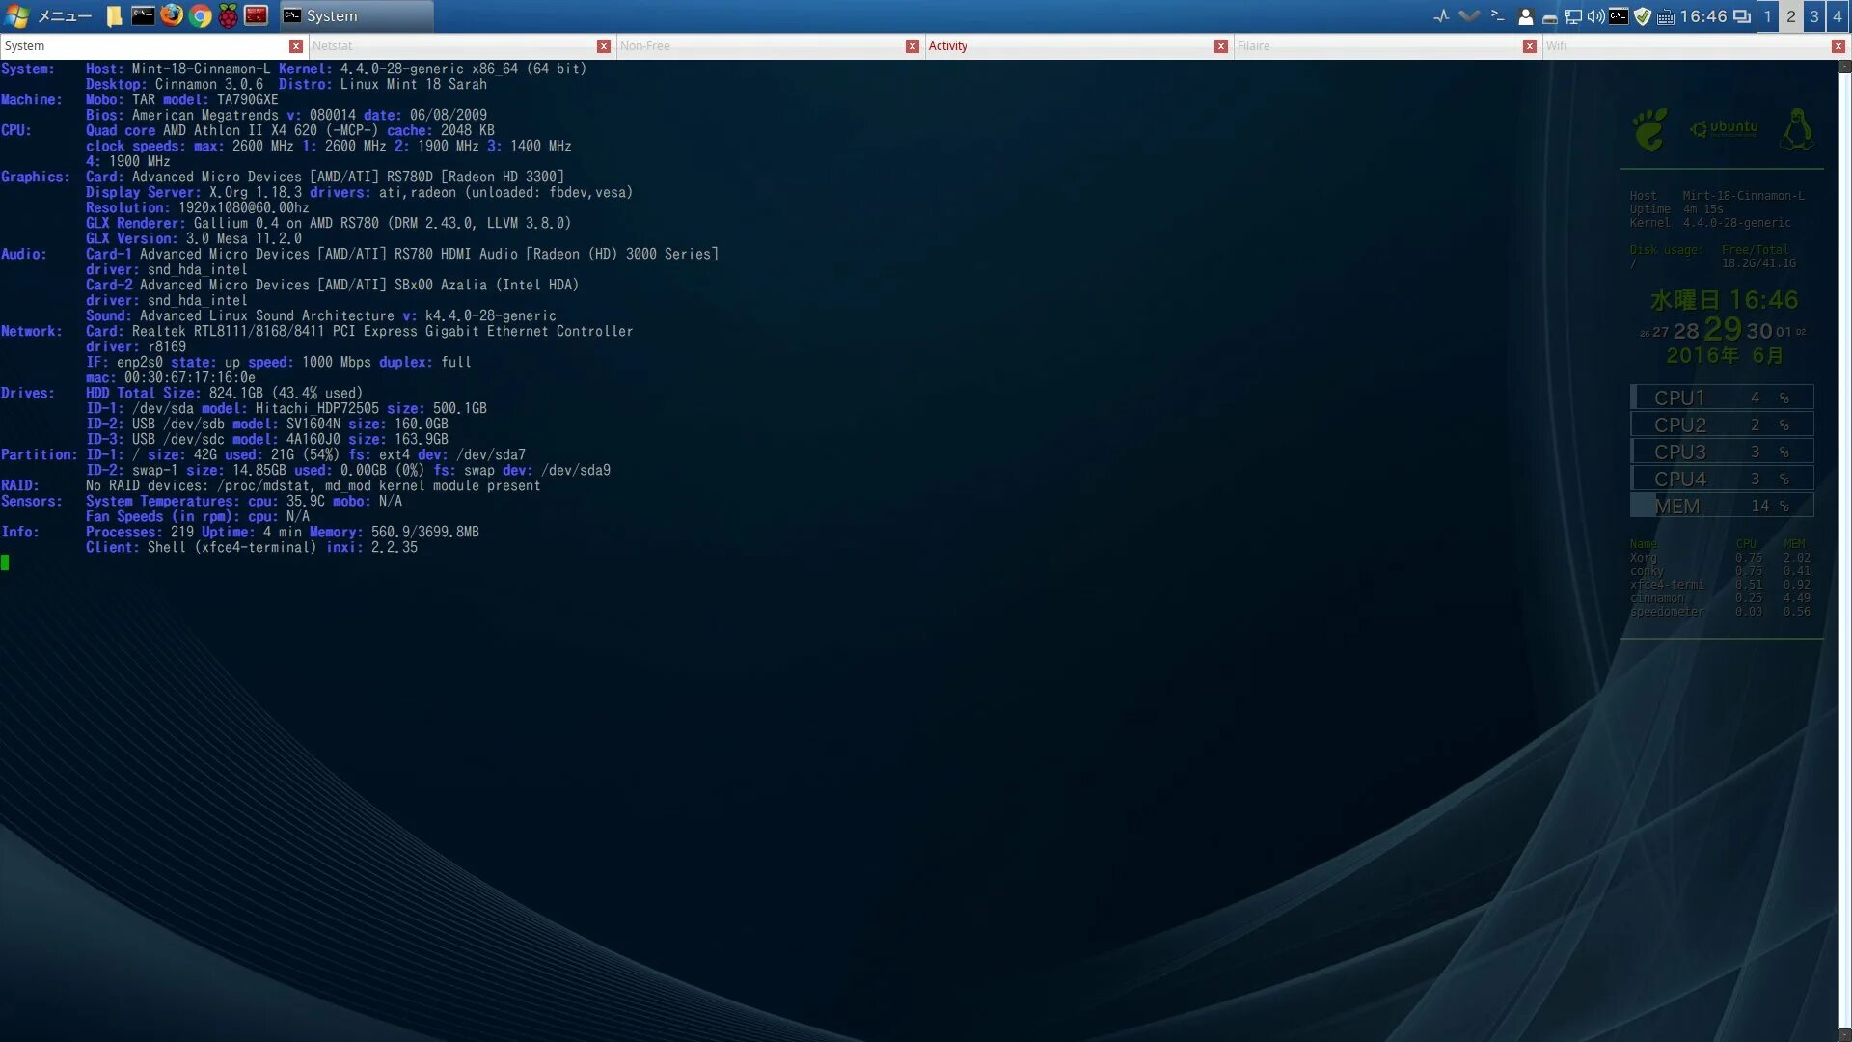
Task: Click the CPU4 usage bar
Action: 1722,479
